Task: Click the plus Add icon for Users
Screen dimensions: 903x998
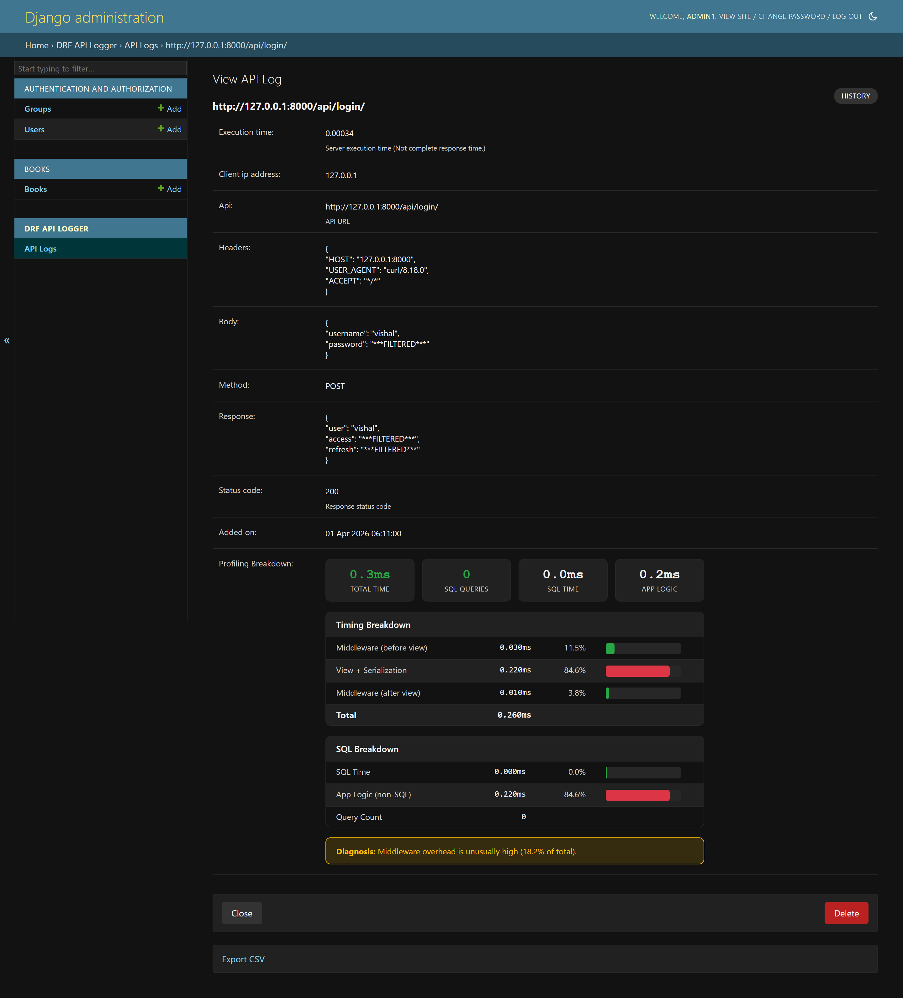Action: [169, 129]
